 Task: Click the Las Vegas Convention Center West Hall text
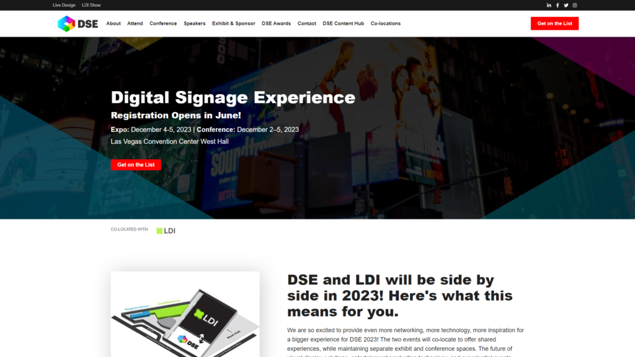coord(170,142)
